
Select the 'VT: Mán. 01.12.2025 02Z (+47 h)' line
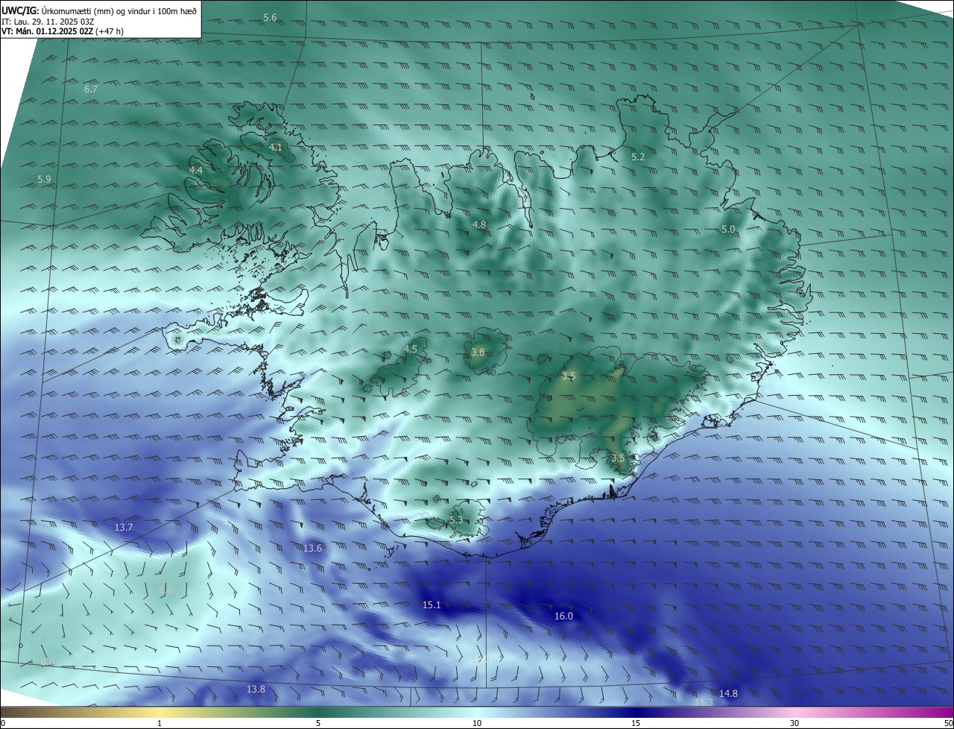63,32
